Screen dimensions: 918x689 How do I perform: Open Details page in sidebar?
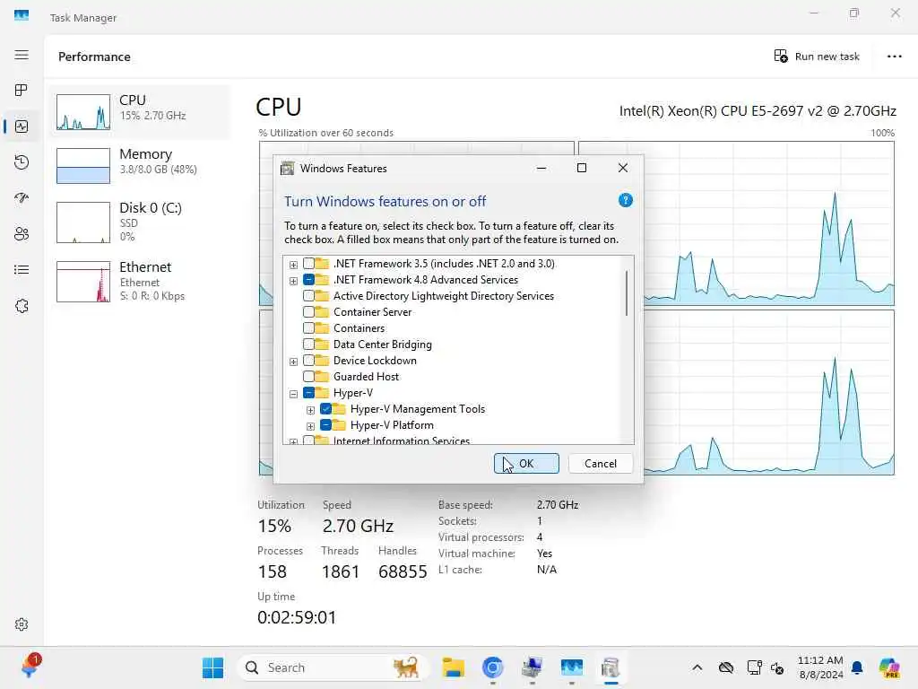(22, 269)
